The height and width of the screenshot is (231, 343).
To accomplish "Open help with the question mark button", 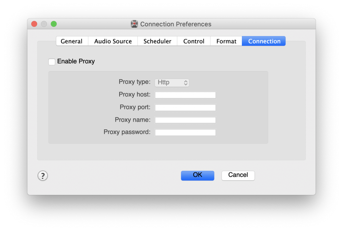I will click(x=43, y=176).
